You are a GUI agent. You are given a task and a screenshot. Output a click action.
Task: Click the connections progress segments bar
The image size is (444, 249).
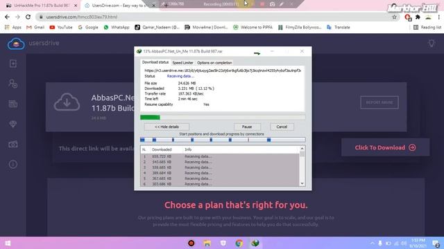pyautogui.click(x=223, y=140)
